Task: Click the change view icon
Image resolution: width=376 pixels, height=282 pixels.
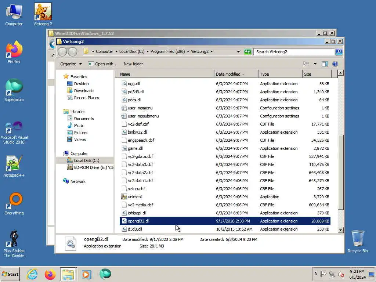Action: [306, 64]
